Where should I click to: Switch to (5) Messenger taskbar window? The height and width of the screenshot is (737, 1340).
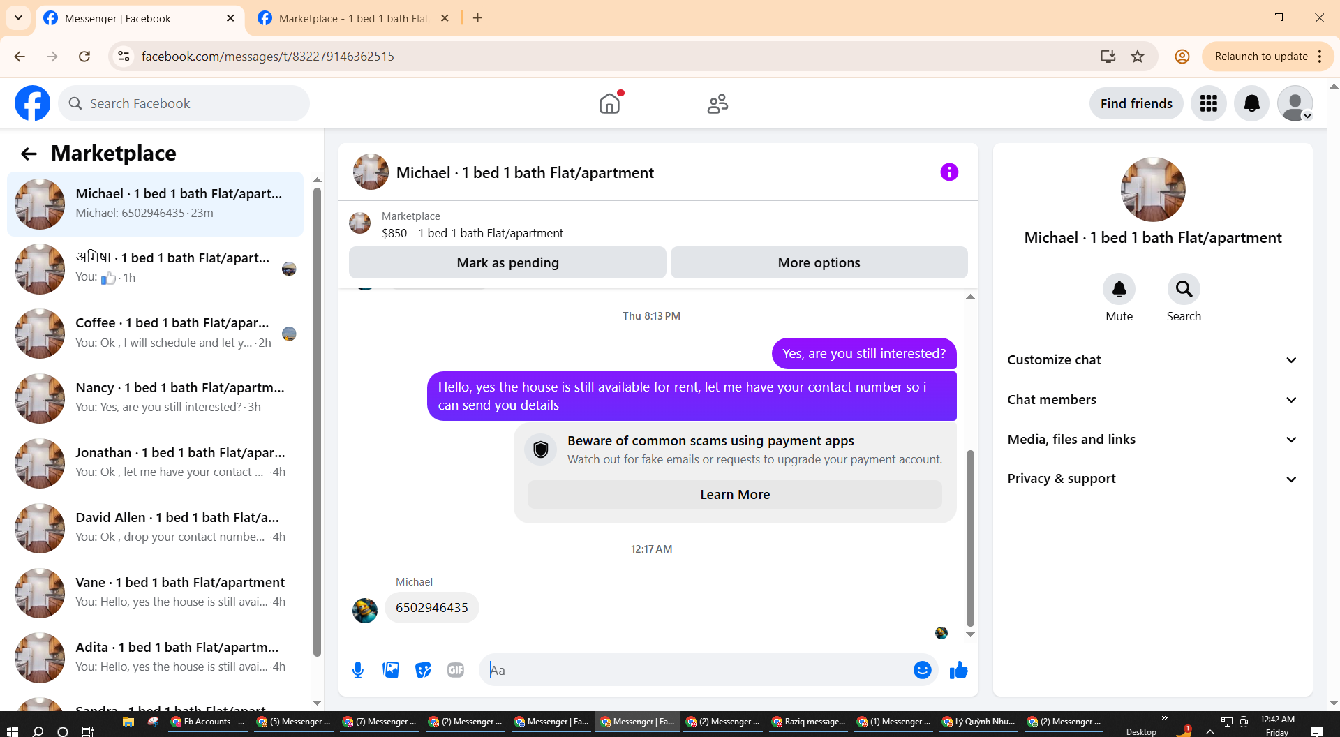tap(294, 722)
